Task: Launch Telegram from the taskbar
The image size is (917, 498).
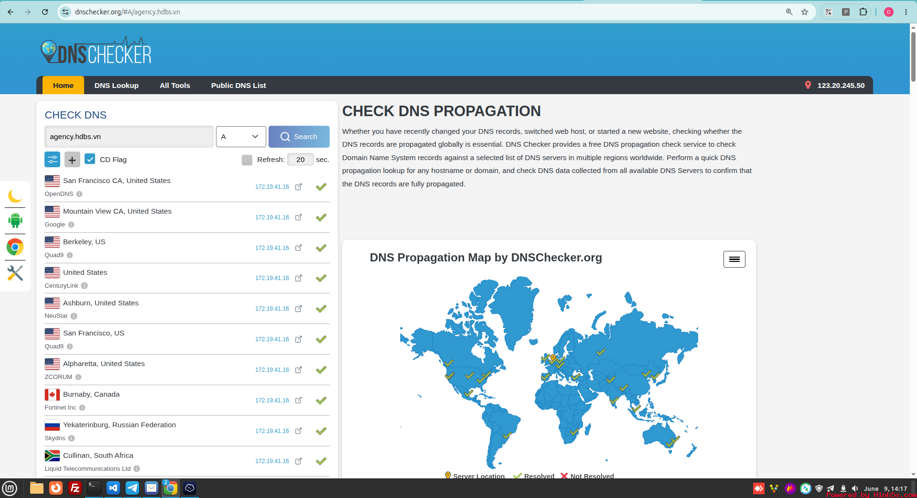Action: (132, 488)
